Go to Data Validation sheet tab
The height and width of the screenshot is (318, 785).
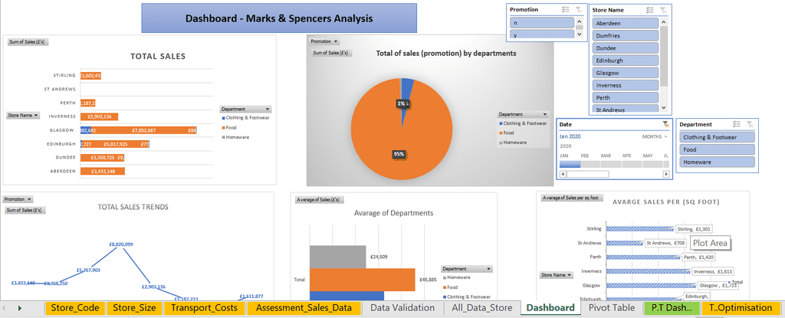402,308
